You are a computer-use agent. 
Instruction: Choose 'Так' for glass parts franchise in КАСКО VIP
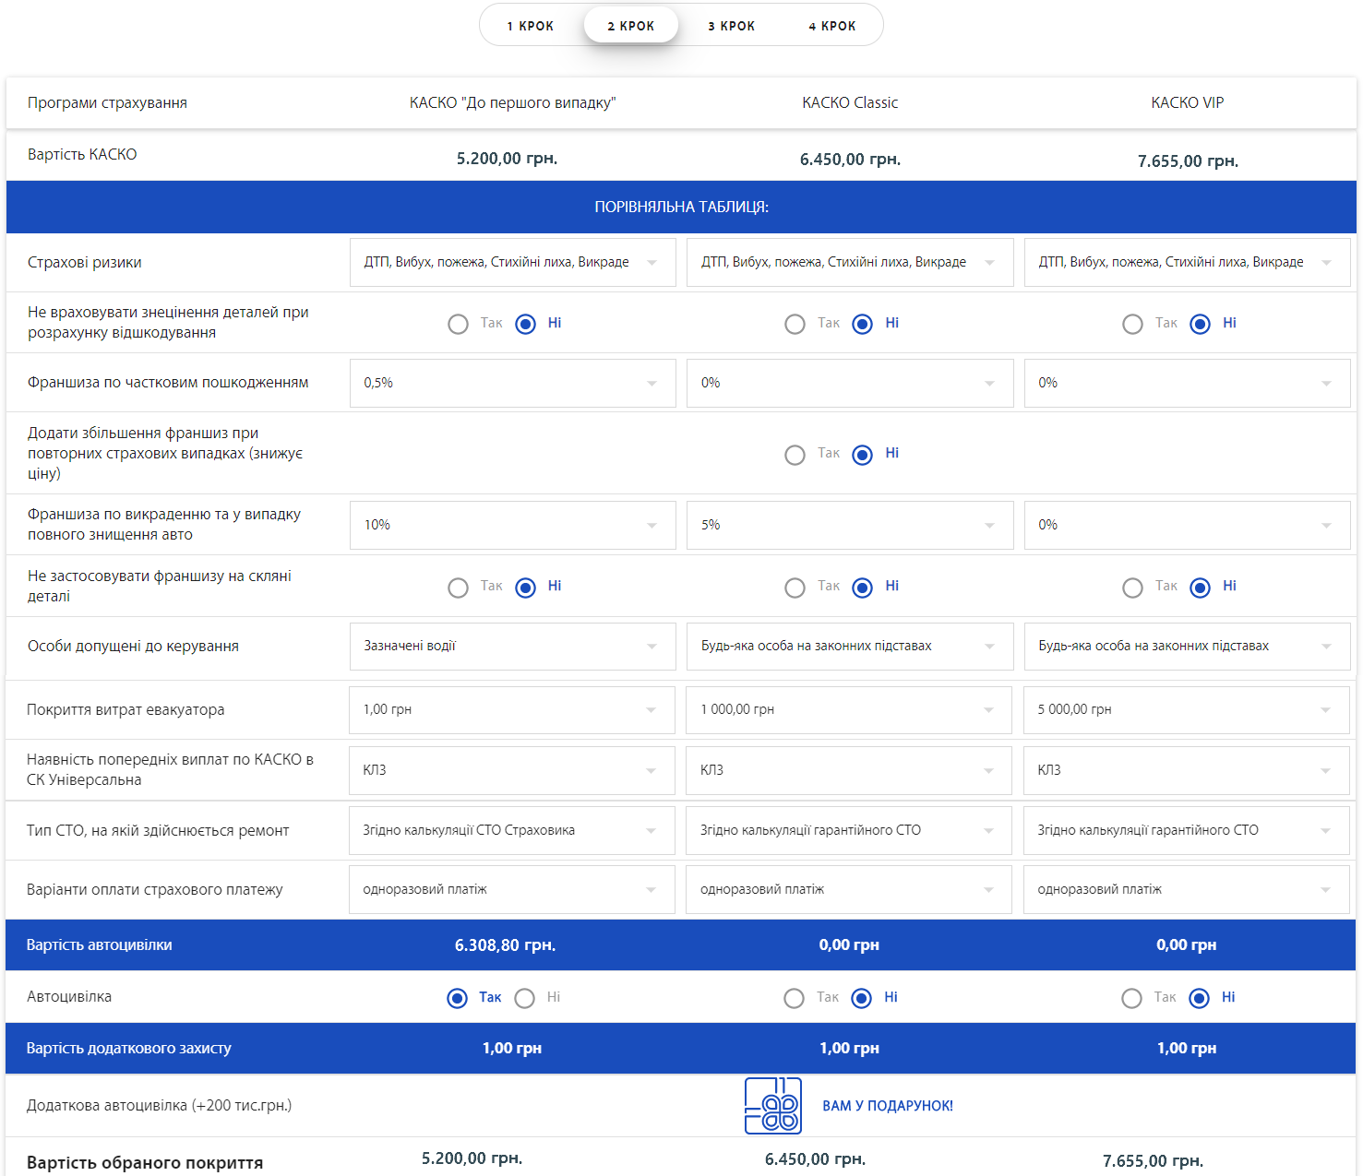pyautogui.click(x=1132, y=588)
